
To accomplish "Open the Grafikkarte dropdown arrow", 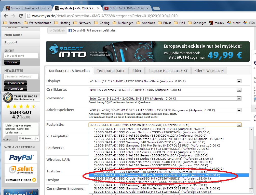I will point(239,90).
